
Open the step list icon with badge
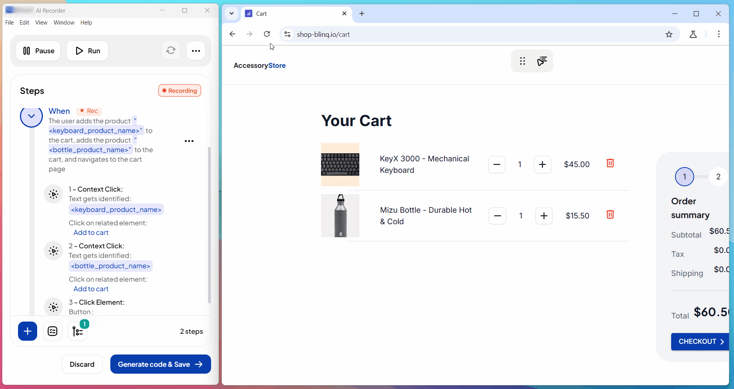click(78, 331)
